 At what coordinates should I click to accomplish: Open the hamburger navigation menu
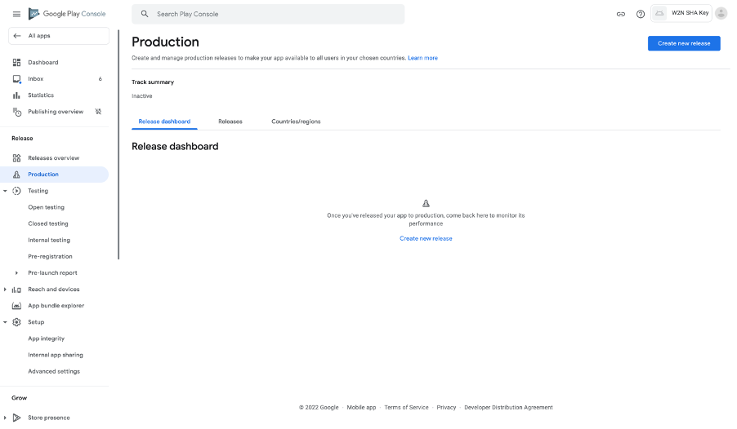[16, 14]
